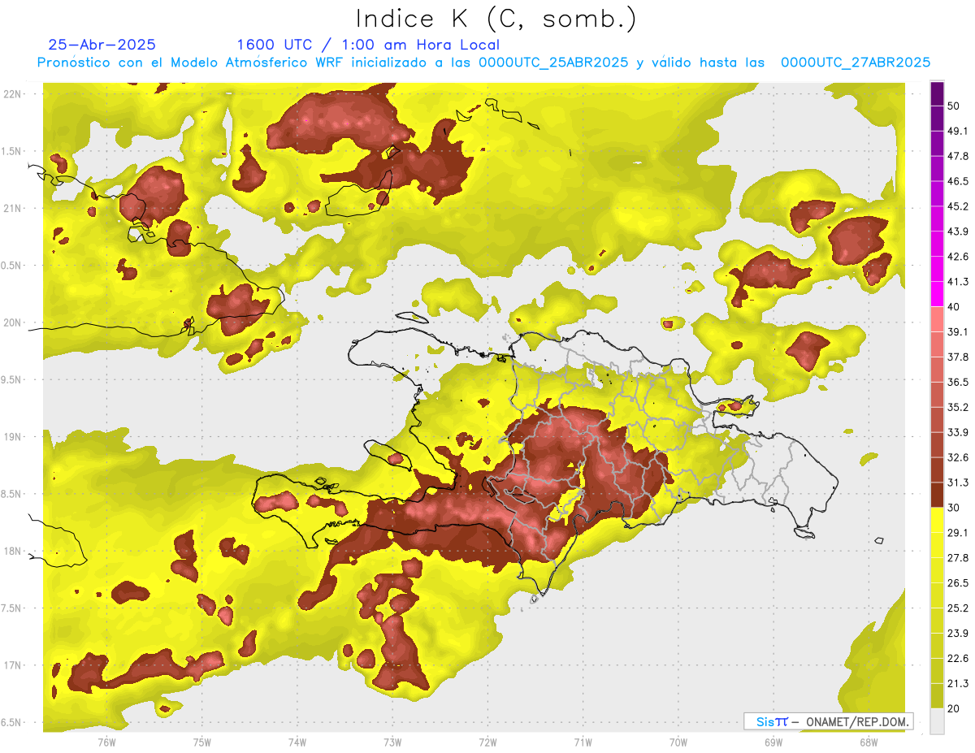The image size is (975, 753).
Task: Click the "69W" longitude label
Action: [x=773, y=742]
